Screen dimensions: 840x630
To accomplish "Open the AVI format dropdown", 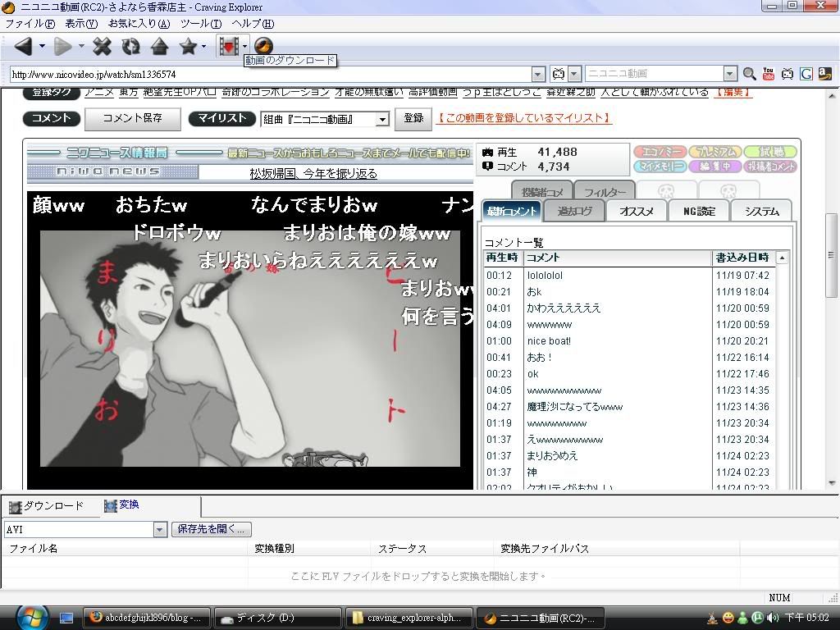I will coord(160,530).
